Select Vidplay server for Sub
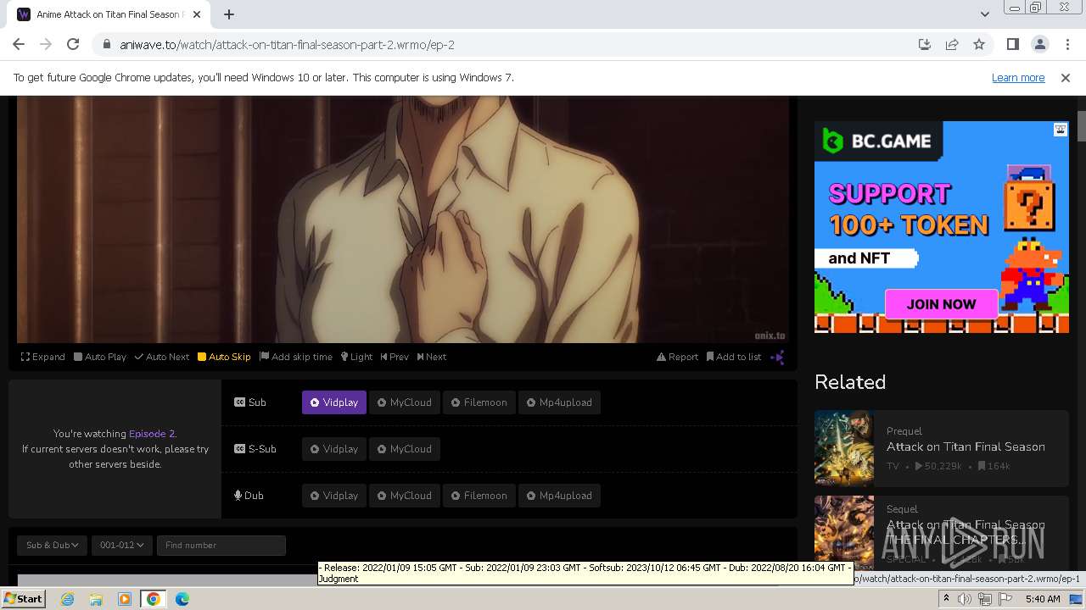The image size is (1086, 610). coord(334,402)
